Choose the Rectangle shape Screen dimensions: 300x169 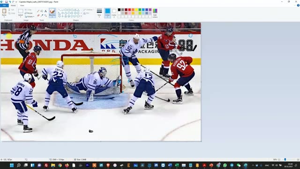click(x=69, y=10)
